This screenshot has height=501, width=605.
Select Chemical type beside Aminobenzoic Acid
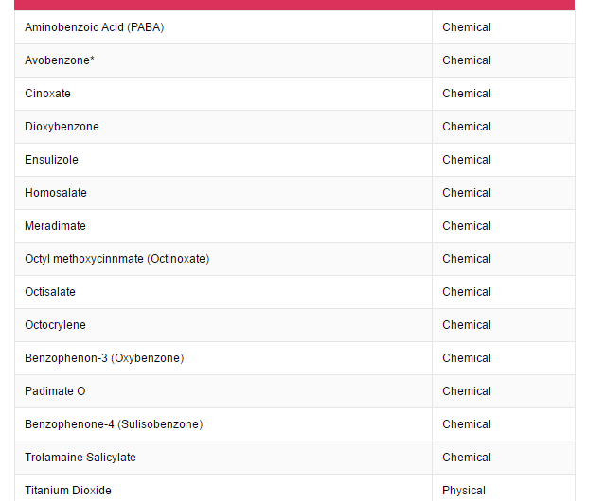pos(467,27)
